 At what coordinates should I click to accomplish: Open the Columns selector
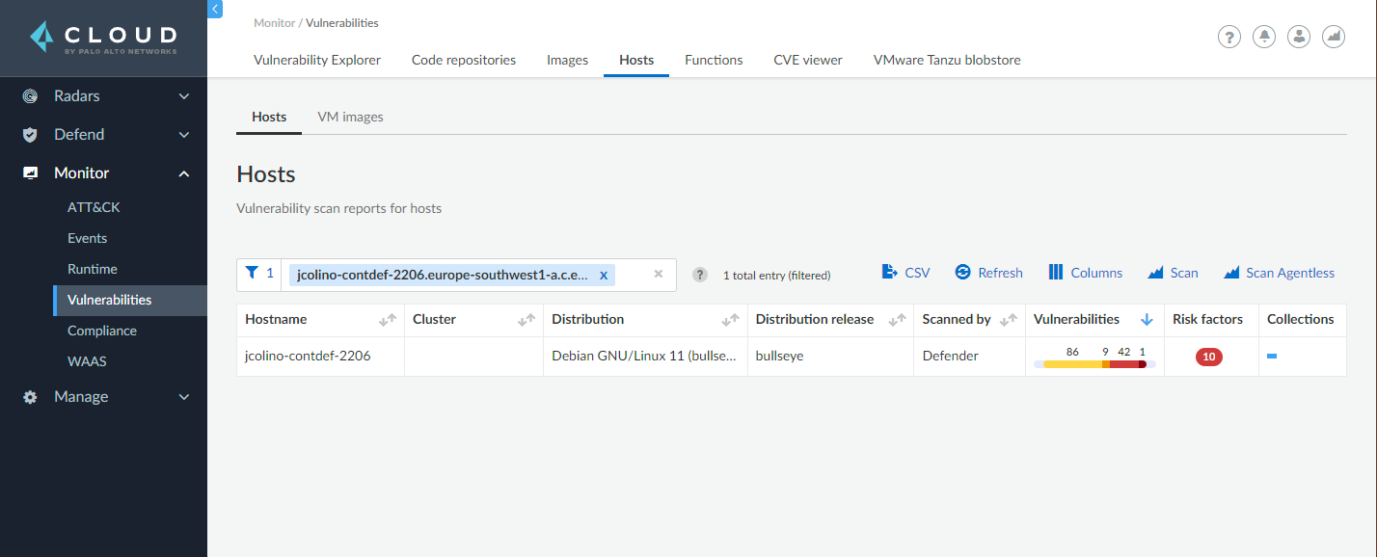[x=1085, y=273]
